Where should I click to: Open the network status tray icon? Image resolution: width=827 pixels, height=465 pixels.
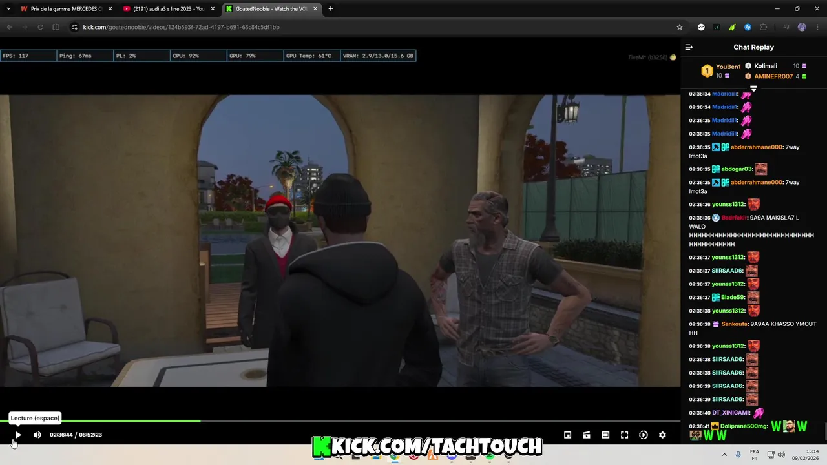tap(771, 455)
